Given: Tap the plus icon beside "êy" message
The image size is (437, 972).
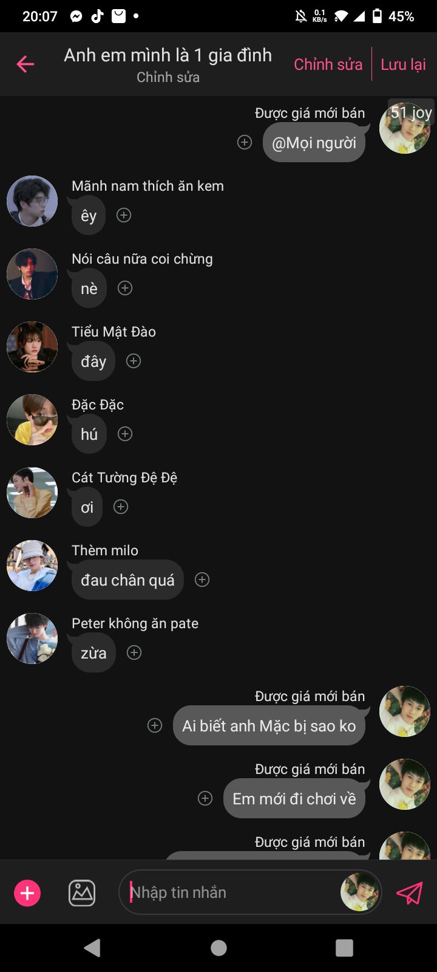Looking at the screenshot, I should click(x=124, y=215).
